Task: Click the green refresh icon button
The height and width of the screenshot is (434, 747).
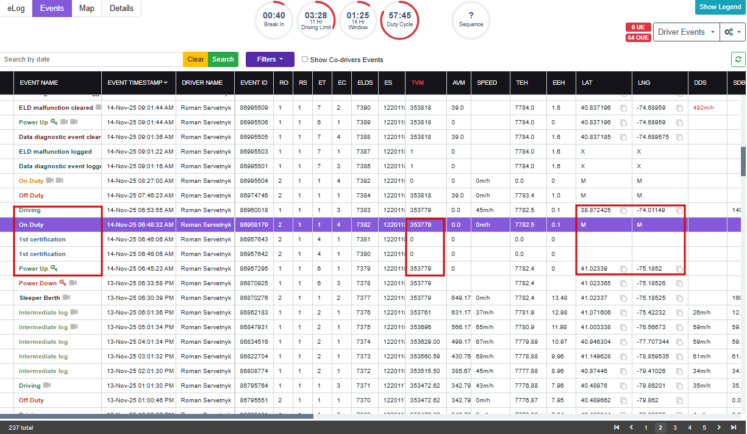Action: [738, 59]
